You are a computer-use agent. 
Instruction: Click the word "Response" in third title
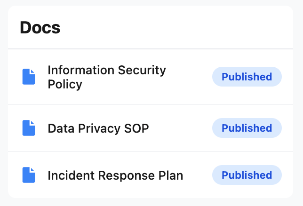[120, 175]
